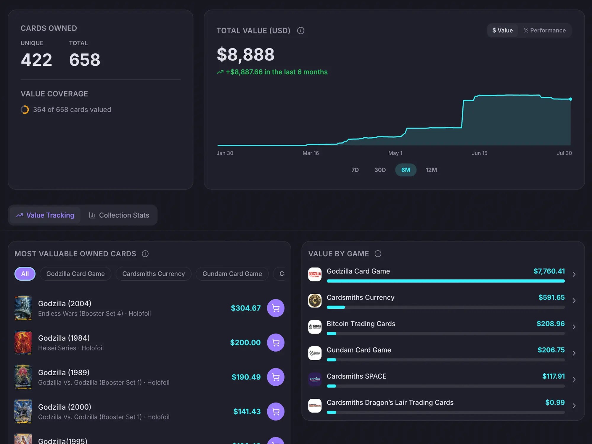Click the unique cards count 422
592x444 pixels.
(36, 60)
